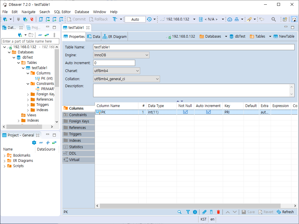Click the filter funnel icon in bottom toolbar
Viewport: 299px width, 224px height.
[x=188, y=212]
